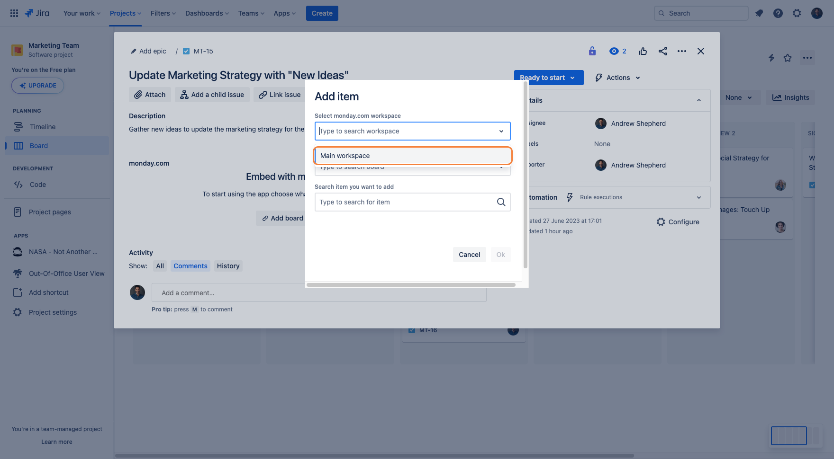Image resolution: width=834 pixels, height=459 pixels.
Task: Click the share issue icon
Action: pyautogui.click(x=663, y=51)
